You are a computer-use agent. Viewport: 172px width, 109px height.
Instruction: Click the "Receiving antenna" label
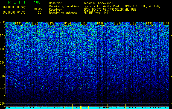coord(63,13)
